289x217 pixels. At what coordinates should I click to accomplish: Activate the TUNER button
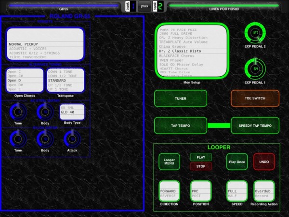point(181,98)
